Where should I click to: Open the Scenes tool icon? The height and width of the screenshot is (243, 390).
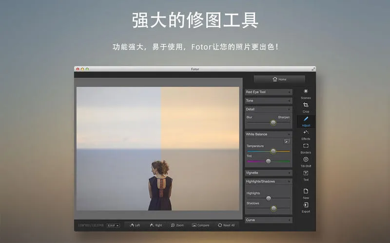pyautogui.click(x=306, y=91)
